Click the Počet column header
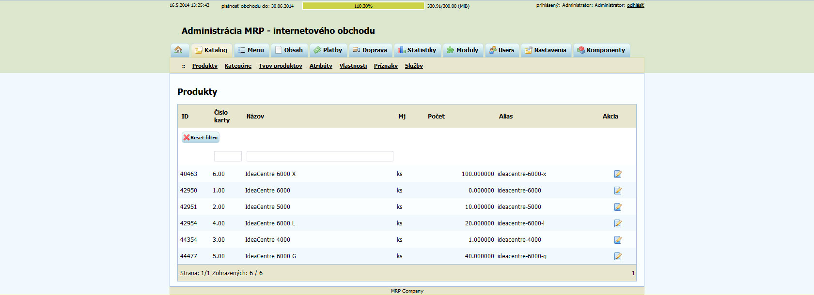This screenshot has width=814, height=295. (436, 117)
